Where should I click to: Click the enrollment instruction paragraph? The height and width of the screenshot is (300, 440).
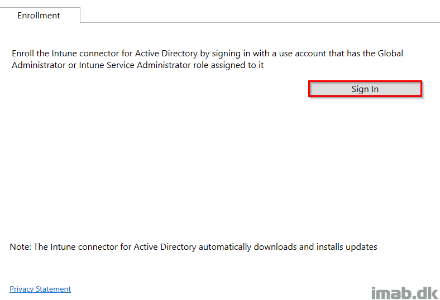tap(207, 59)
